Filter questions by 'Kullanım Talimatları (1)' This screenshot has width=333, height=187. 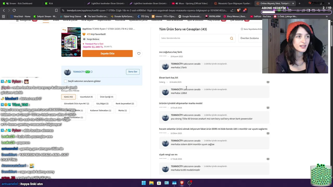(100, 110)
